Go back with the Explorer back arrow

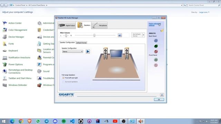tap(2, 6)
